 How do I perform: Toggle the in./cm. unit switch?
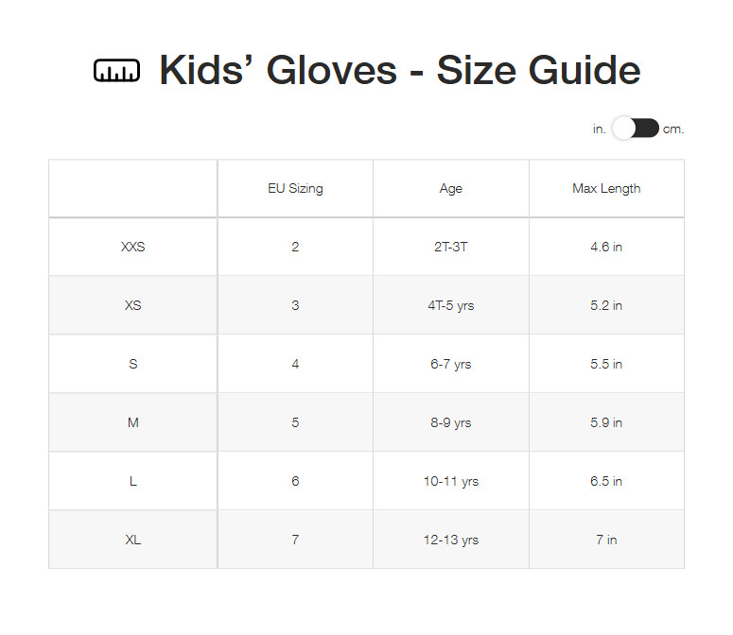click(635, 129)
